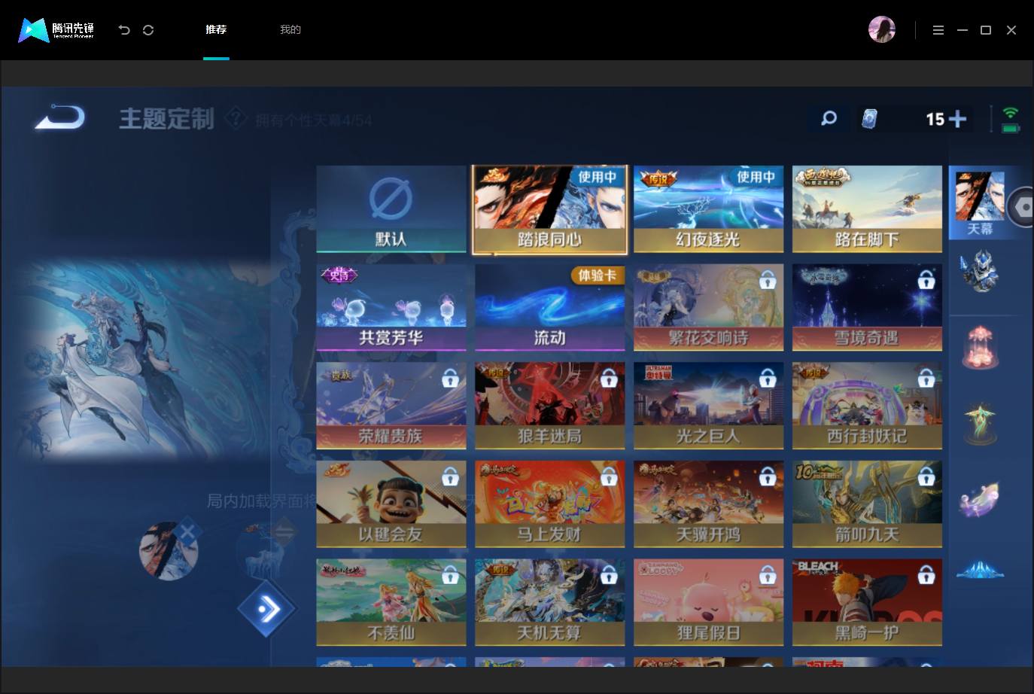Viewport: 1034px width, 694px height.
Task: Click the green Wi-Fi signal icon
Action: pyautogui.click(x=1011, y=113)
